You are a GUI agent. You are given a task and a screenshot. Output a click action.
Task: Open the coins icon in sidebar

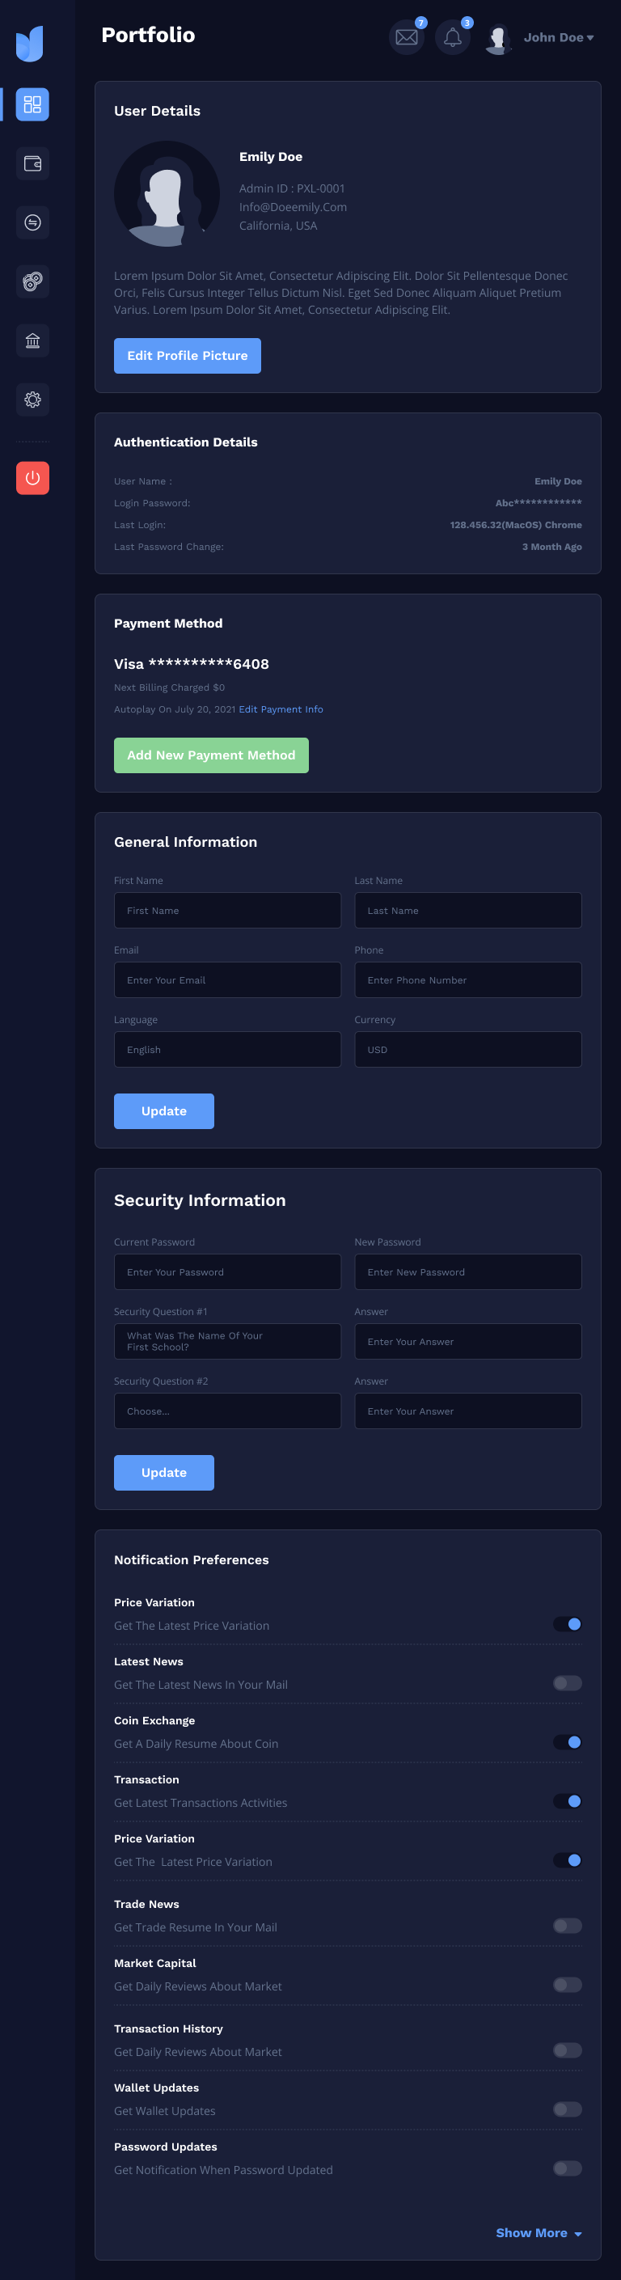click(x=32, y=281)
